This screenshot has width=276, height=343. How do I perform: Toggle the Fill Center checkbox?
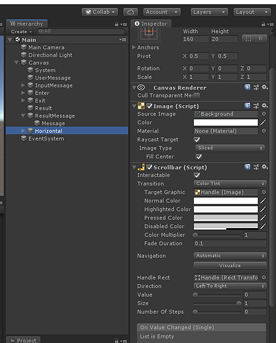click(x=199, y=157)
